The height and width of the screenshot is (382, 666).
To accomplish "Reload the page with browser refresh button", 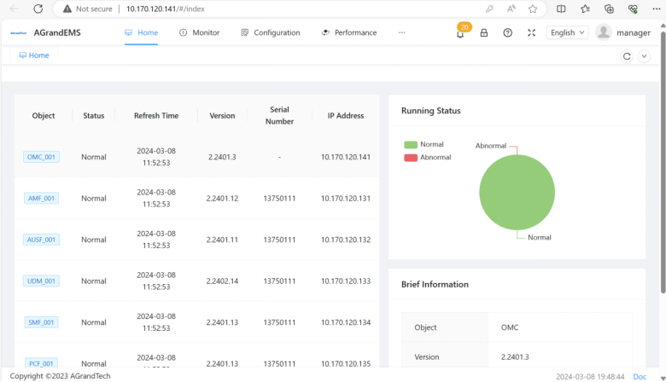I will coord(38,9).
